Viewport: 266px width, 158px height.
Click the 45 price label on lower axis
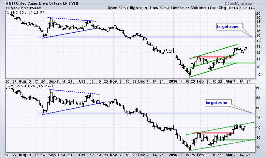[x=258, y=118]
